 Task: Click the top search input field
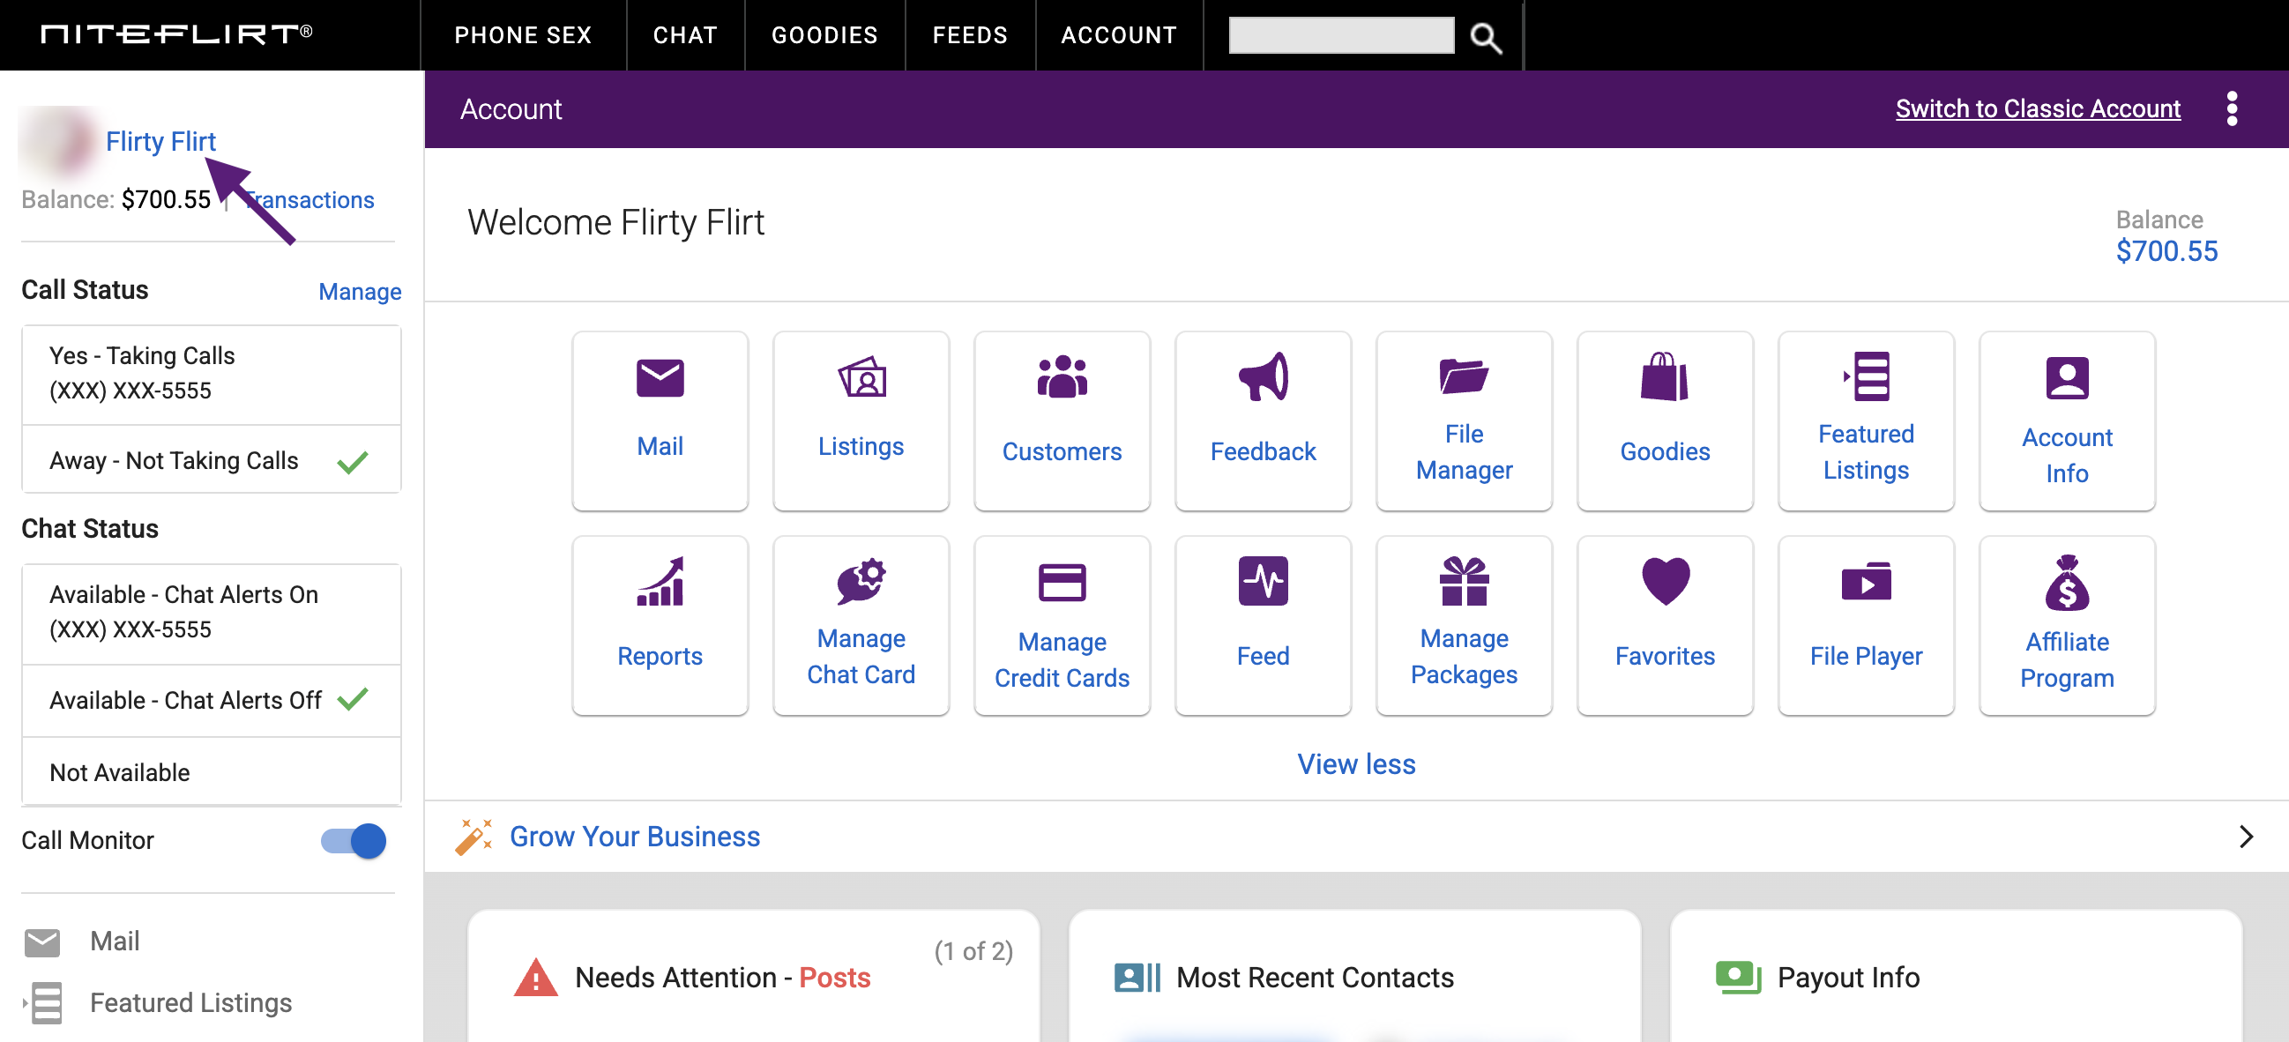1341,35
